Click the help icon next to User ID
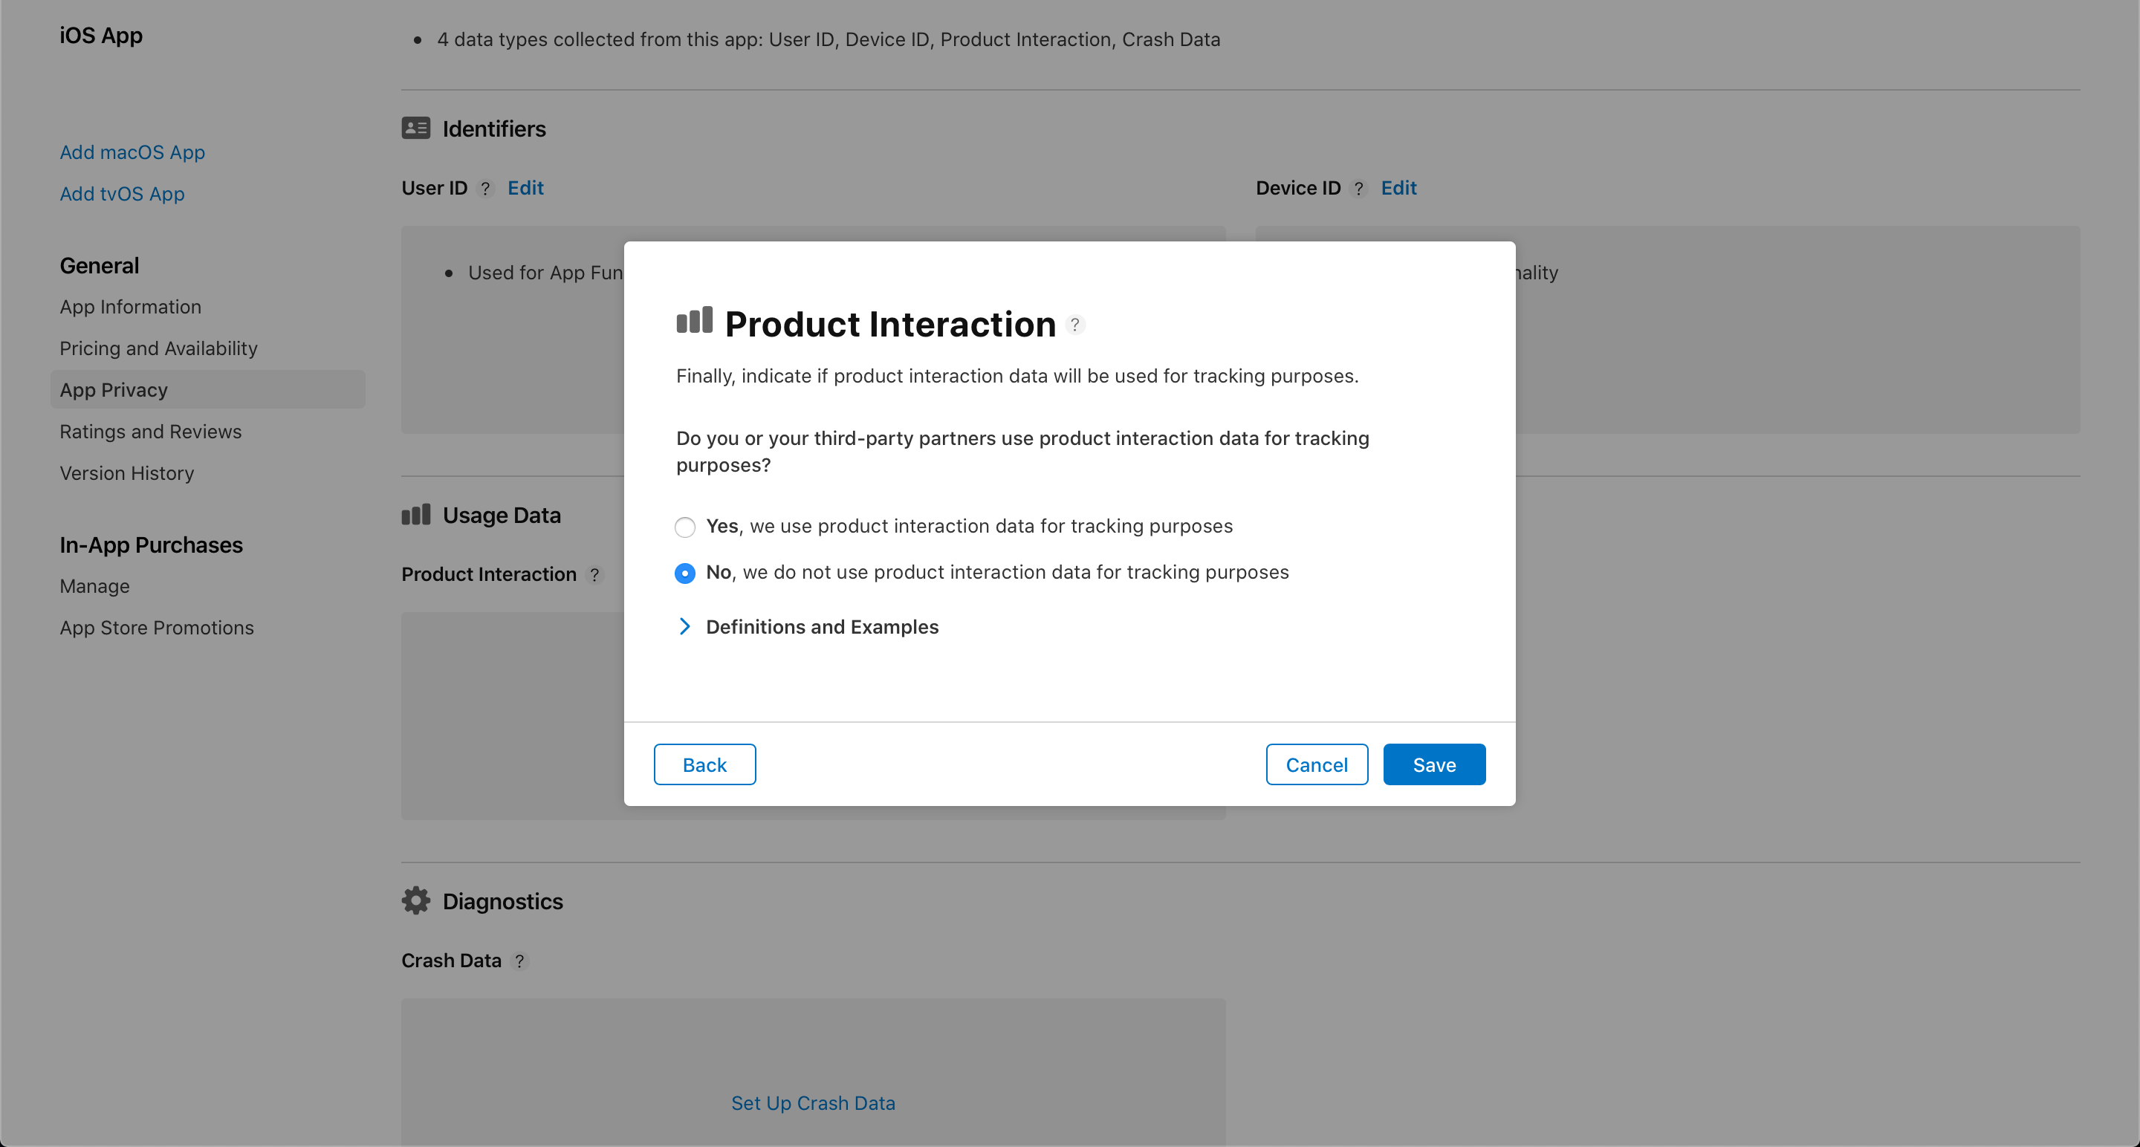 [x=485, y=189]
